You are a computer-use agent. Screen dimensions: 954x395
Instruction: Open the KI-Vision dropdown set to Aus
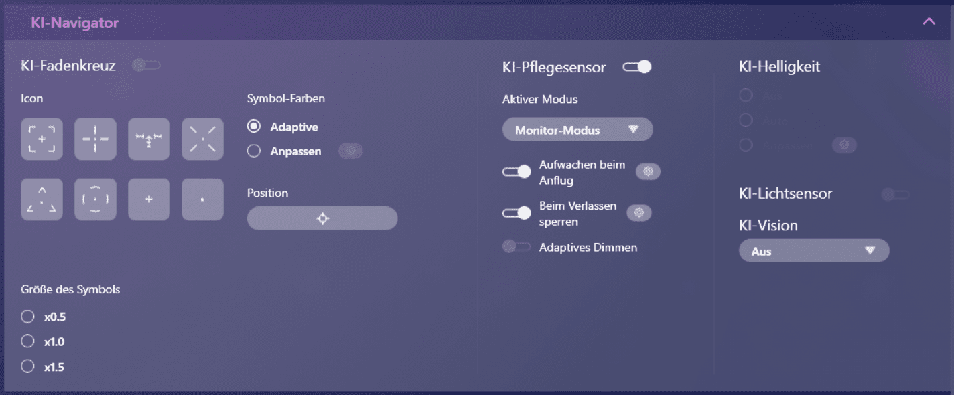[813, 251]
